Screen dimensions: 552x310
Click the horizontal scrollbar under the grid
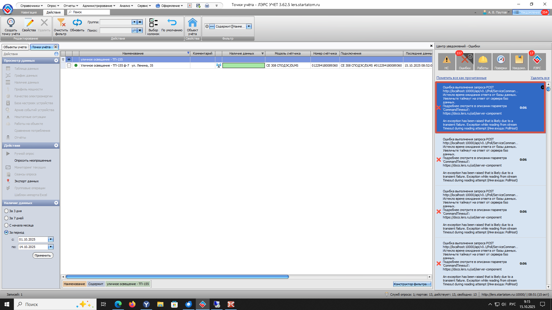click(177, 277)
